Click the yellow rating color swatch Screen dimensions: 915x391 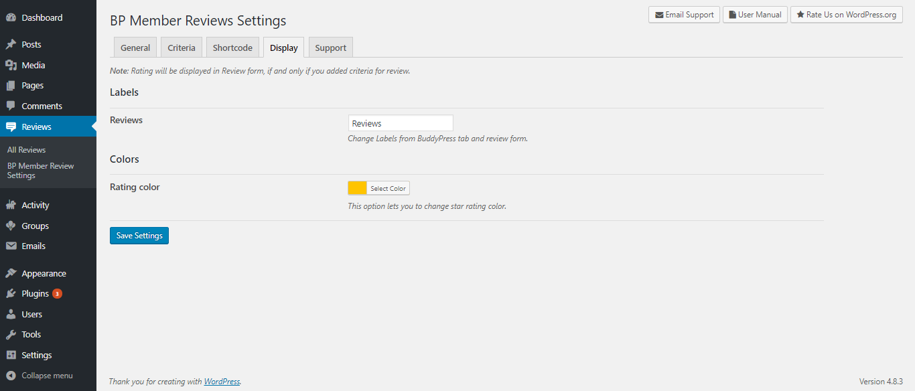coord(358,188)
